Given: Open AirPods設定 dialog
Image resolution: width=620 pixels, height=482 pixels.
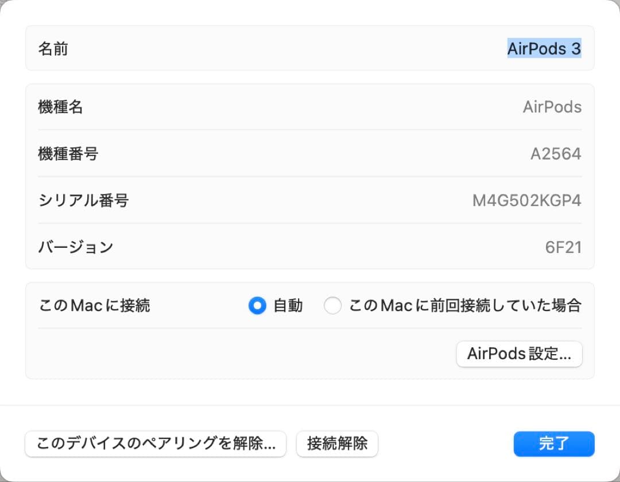Looking at the screenshot, I should [518, 354].
